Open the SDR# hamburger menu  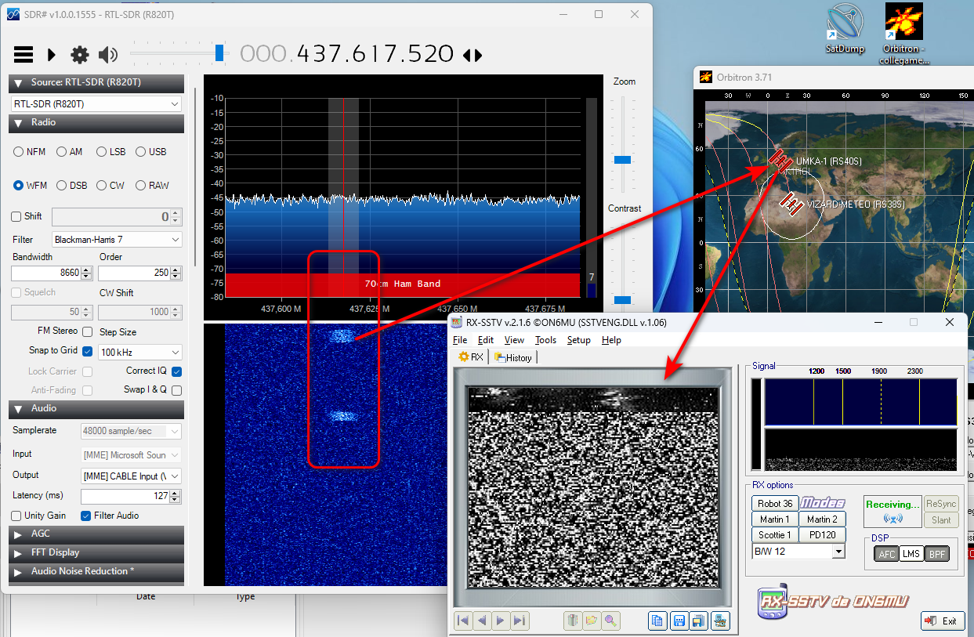[x=24, y=55]
